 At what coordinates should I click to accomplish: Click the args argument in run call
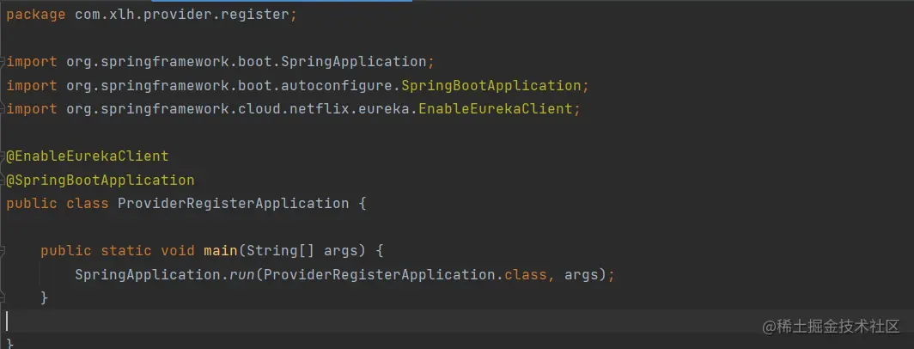(582, 275)
